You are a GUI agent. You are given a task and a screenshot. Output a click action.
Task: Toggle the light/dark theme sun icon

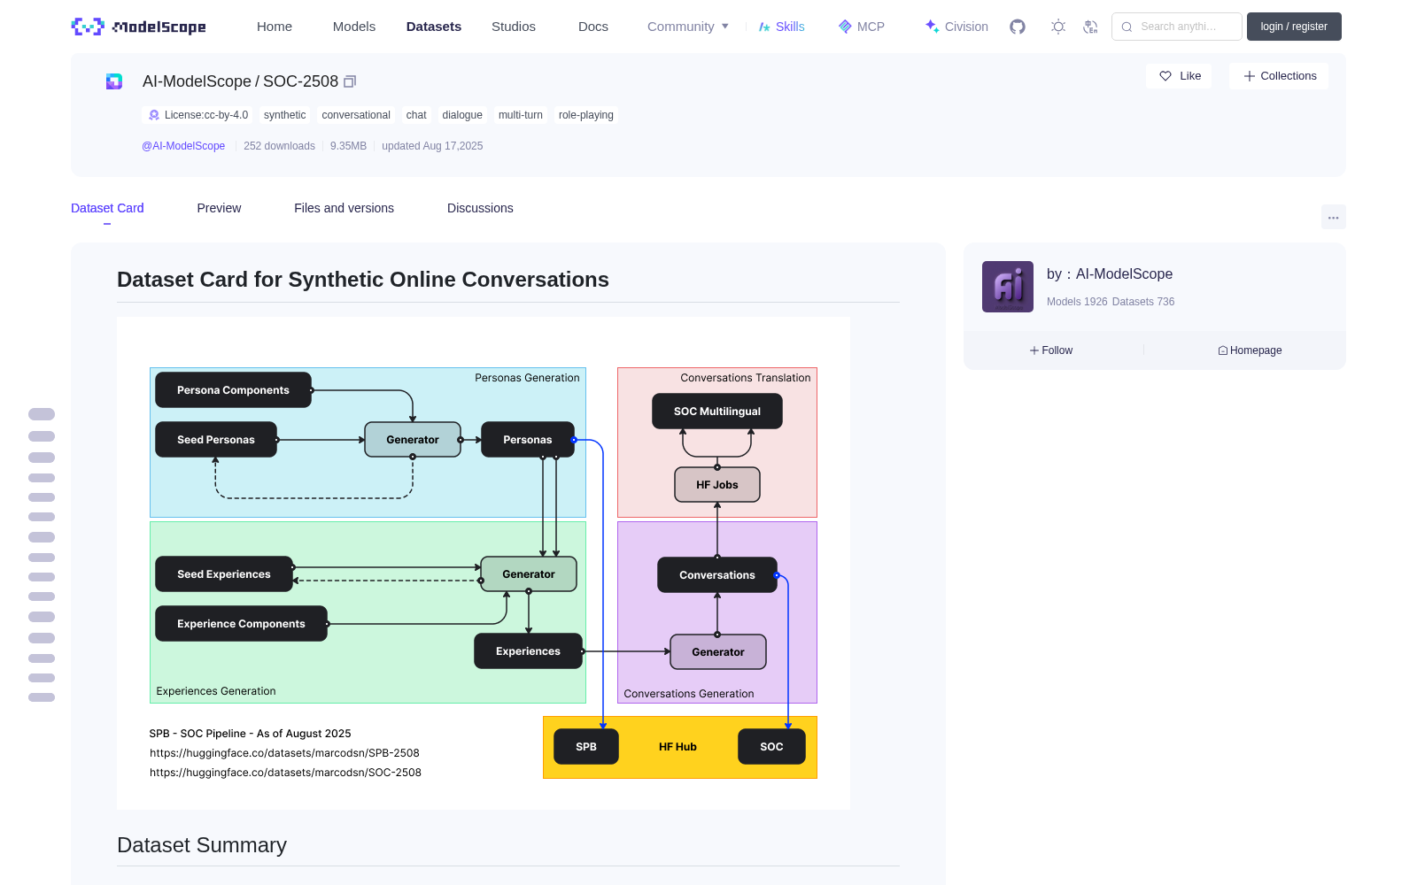[x=1058, y=27]
